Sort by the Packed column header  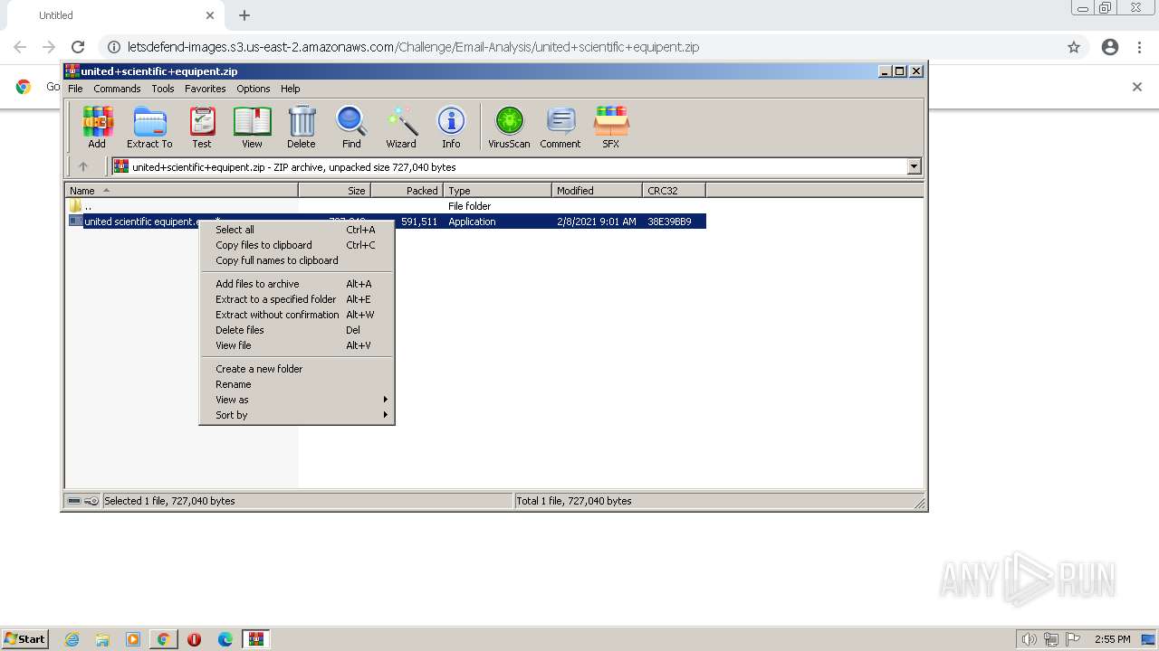tap(407, 191)
